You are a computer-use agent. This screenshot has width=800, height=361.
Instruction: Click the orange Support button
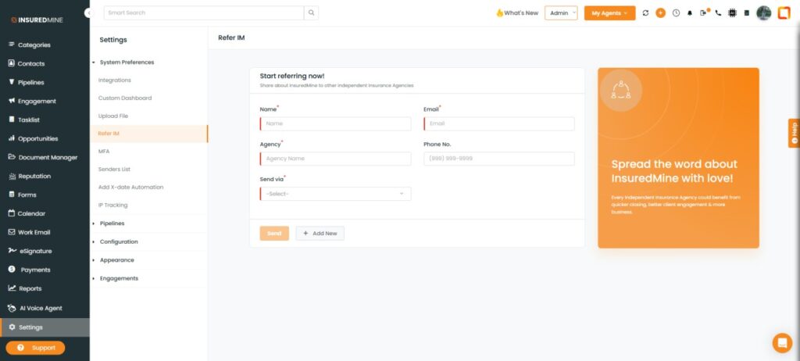point(35,348)
